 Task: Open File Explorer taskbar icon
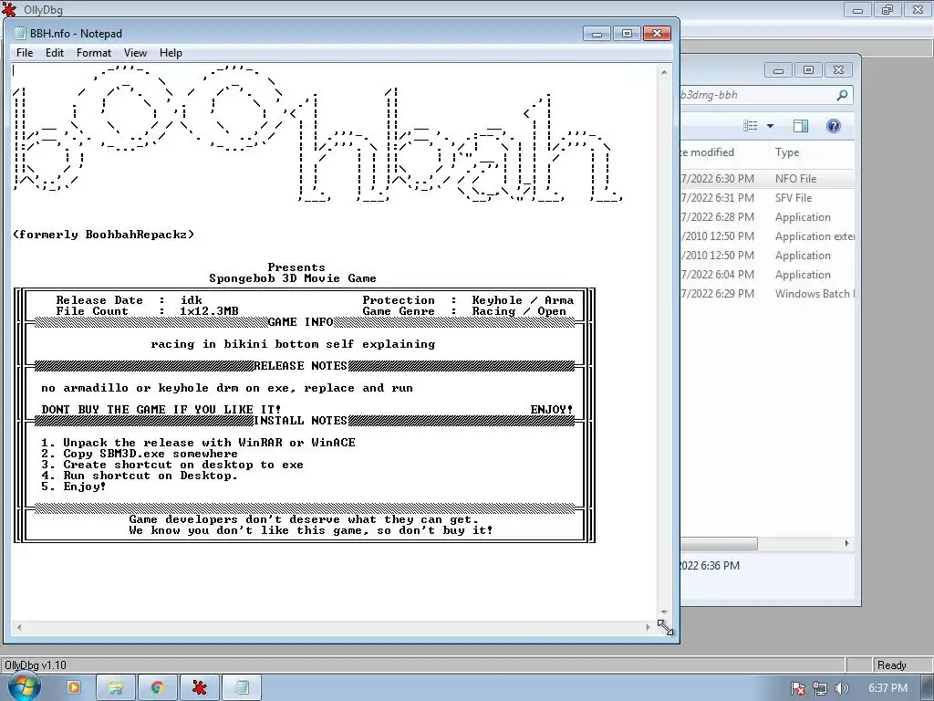116,688
